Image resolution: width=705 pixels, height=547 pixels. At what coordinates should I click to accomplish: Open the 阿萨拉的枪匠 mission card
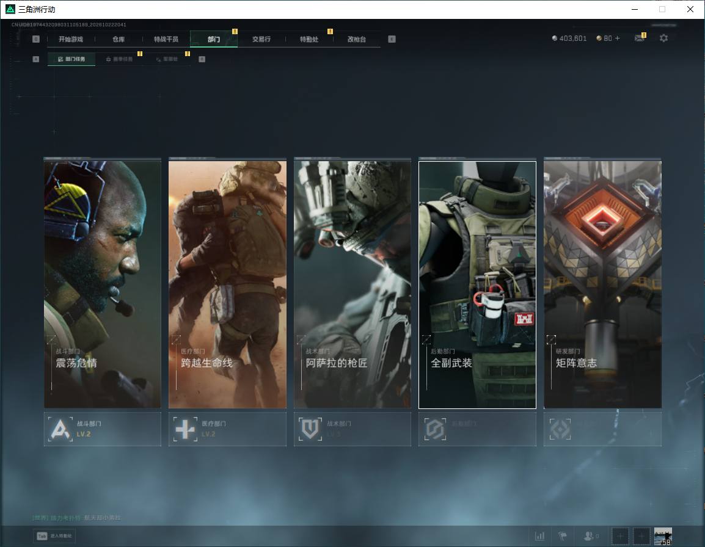tap(352, 284)
